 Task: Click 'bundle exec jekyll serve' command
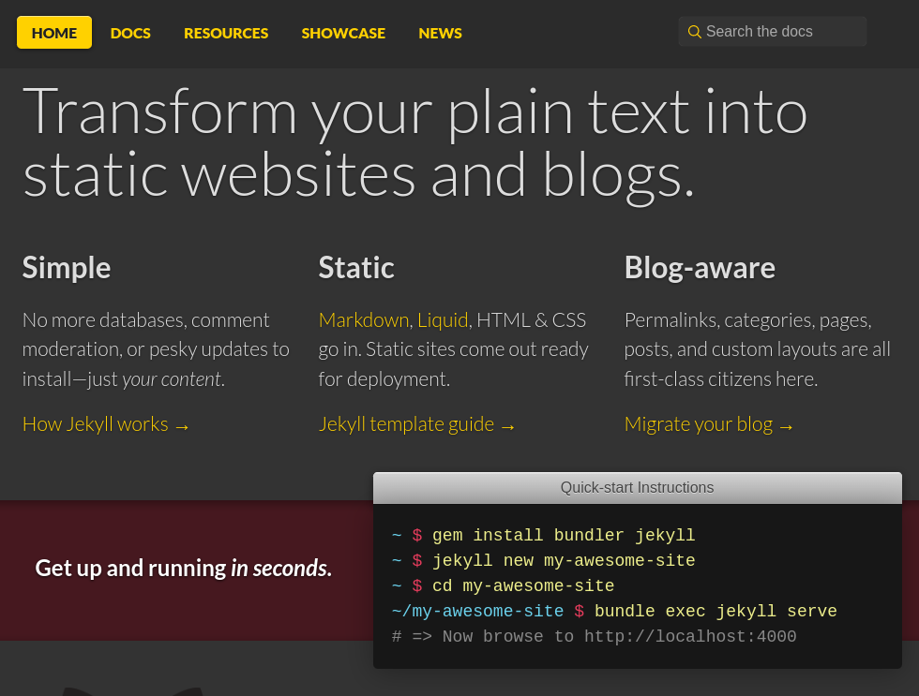tap(715, 611)
